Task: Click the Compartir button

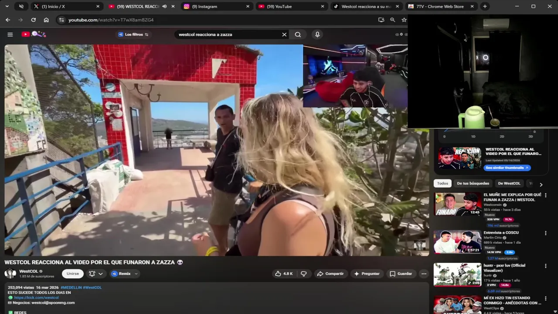Action: [330, 273]
